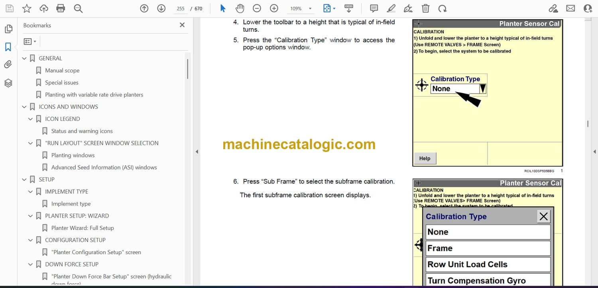Go to the next page arrow
This screenshot has width=598, height=288.
point(161,8)
